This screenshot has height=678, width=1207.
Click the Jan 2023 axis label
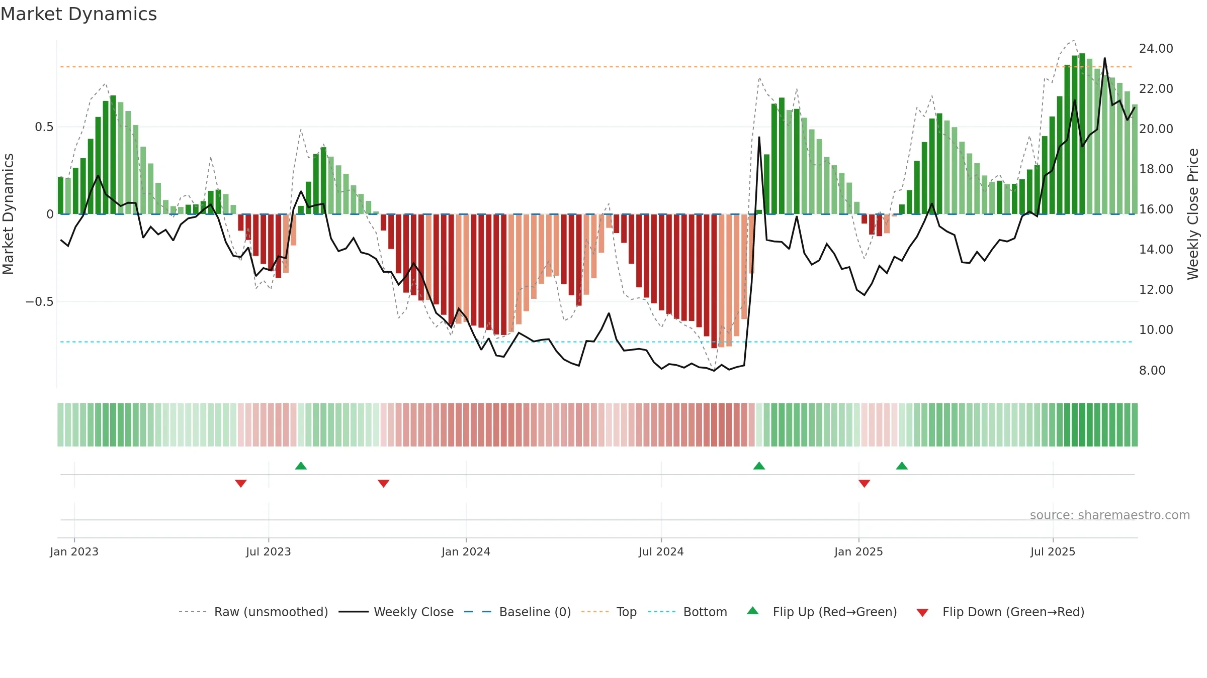click(74, 551)
